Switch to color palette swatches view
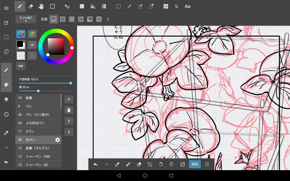Image resolution: width=290 pixels, height=181 pixels. pos(32,34)
